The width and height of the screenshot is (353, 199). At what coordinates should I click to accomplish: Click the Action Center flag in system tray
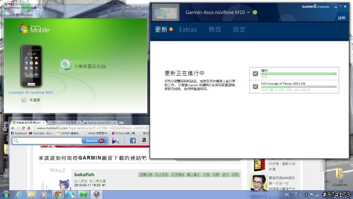pos(312,195)
